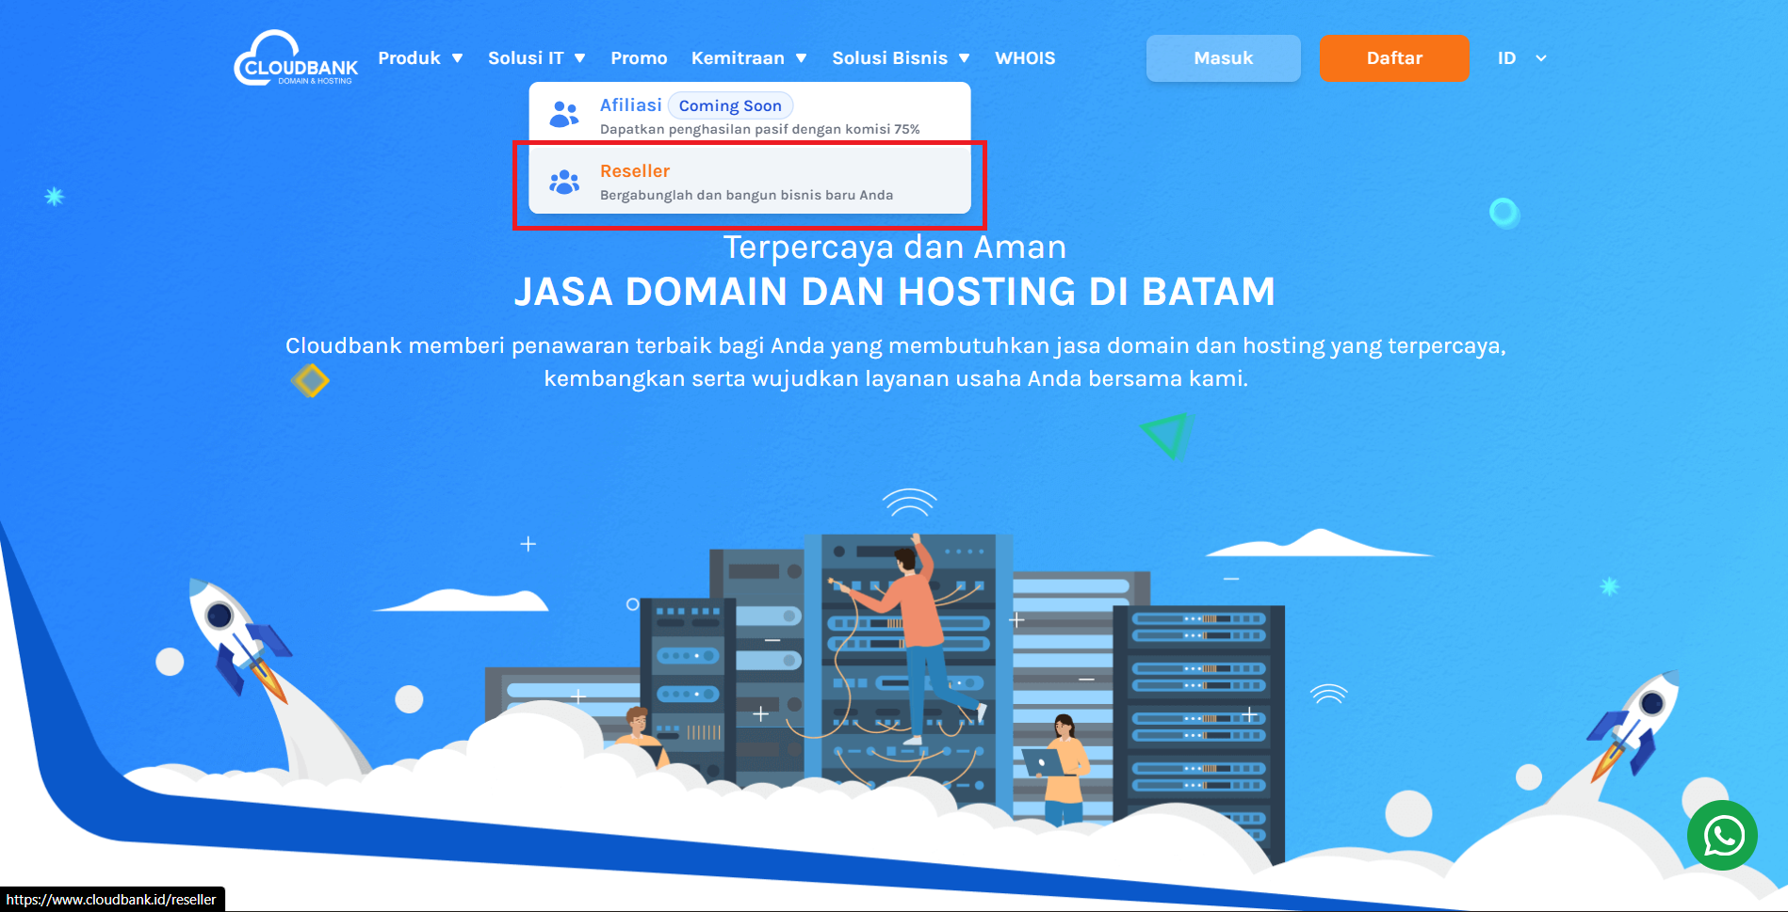Click the yellow diamond decoration

(x=310, y=380)
